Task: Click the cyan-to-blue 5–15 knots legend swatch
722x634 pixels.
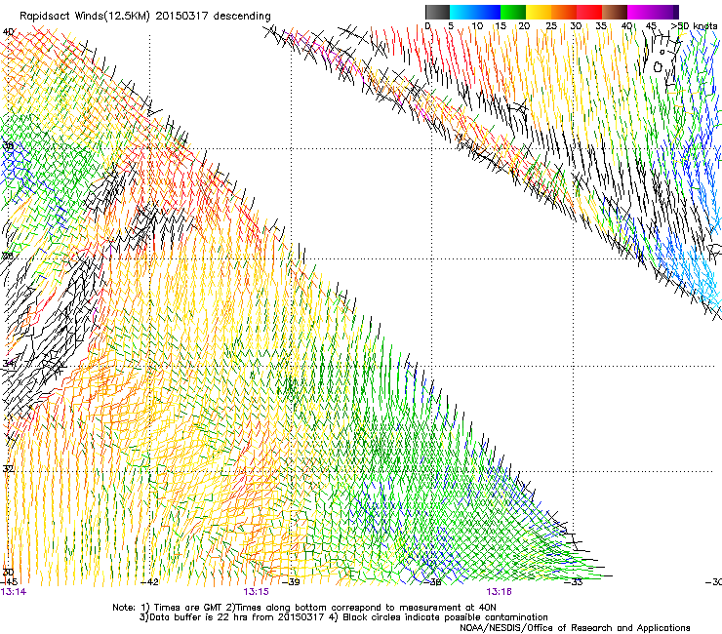Action: pyautogui.click(x=475, y=12)
